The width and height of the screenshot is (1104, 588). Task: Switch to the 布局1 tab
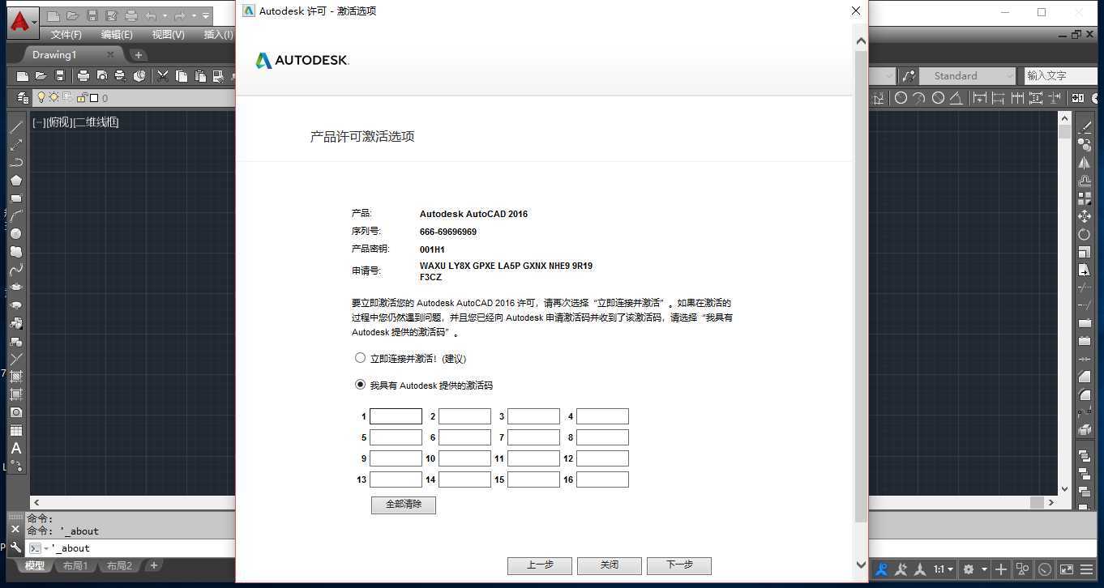tap(75, 565)
